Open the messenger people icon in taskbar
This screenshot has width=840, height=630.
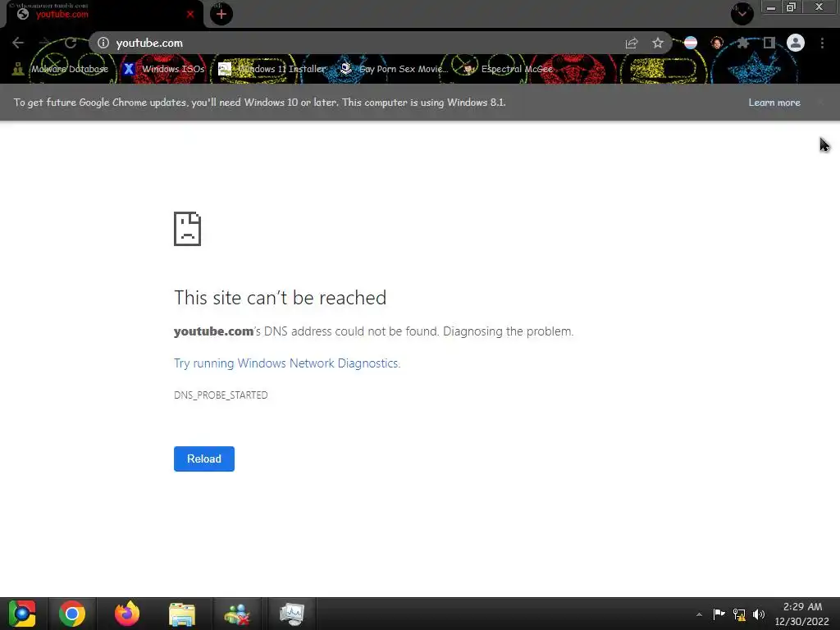pyautogui.click(x=237, y=614)
